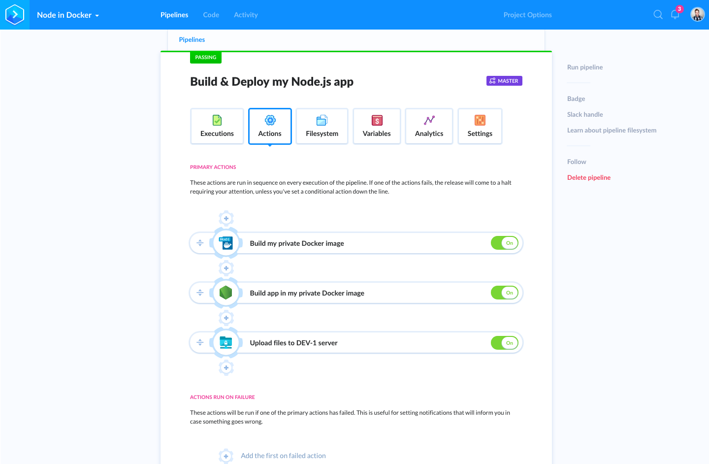Click the Pipelines breadcrumb link

coord(192,39)
